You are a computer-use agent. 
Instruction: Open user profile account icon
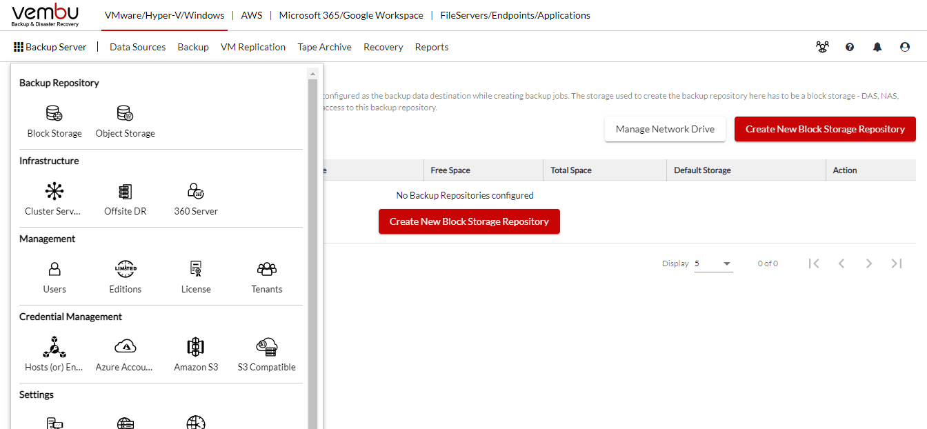pyautogui.click(x=905, y=47)
